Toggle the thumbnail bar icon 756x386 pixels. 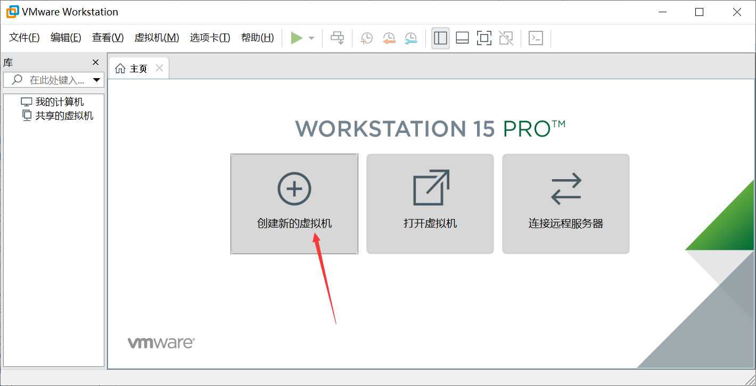pyautogui.click(x=462, y=38)
